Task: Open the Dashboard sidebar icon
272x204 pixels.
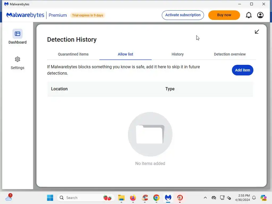Action: click(17, 34)
